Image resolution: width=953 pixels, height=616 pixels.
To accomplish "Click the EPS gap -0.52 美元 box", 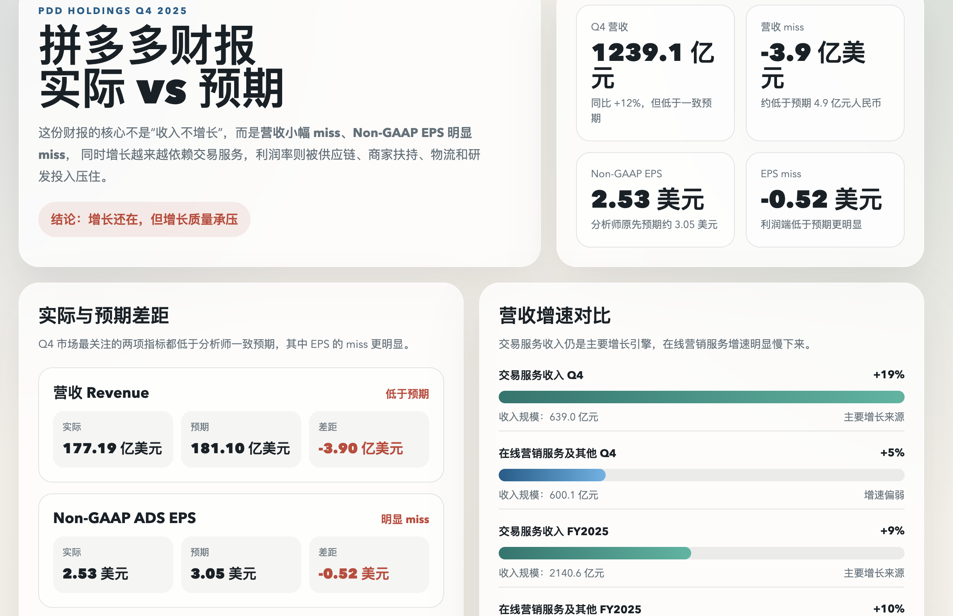I will pyautogui.click(x=369, y=564).
